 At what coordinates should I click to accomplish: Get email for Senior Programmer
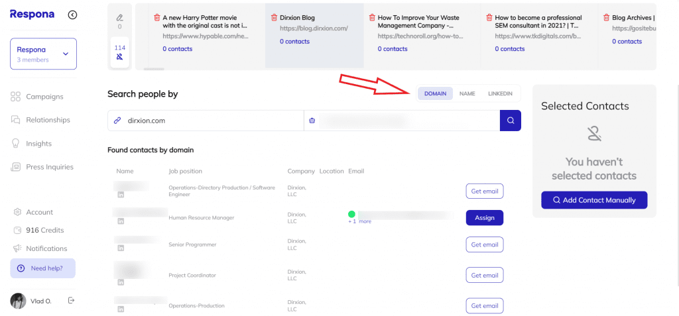485,244
